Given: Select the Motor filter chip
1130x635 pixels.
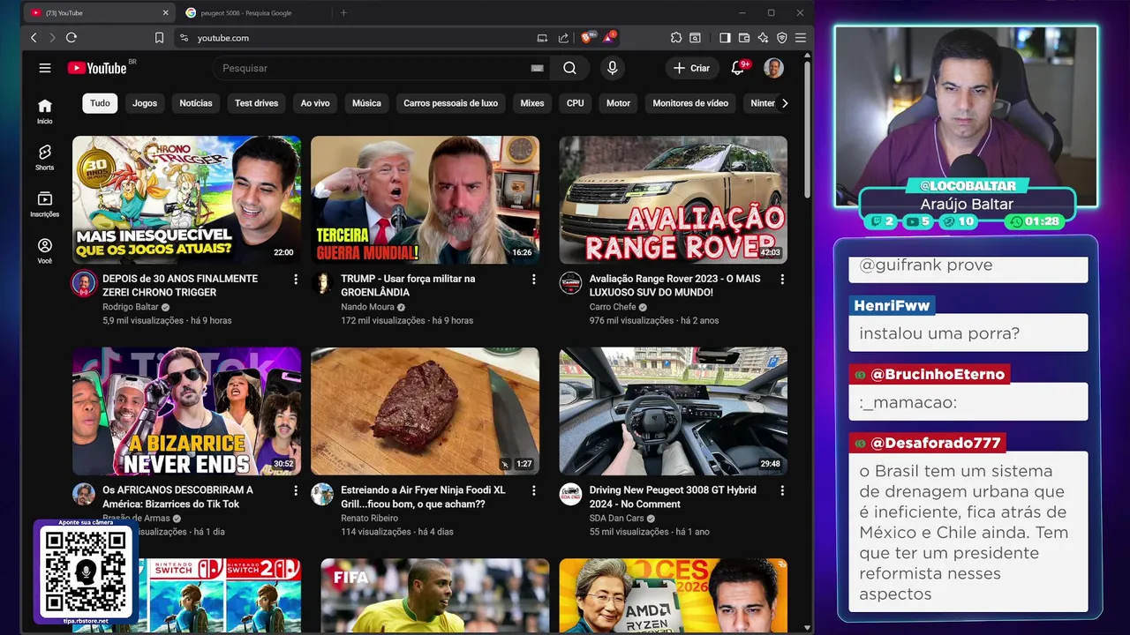Looking at the screenshot, I should click(618, 103).
